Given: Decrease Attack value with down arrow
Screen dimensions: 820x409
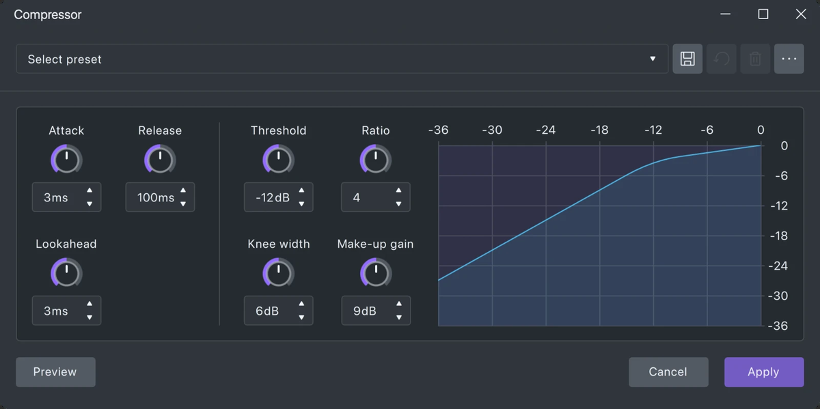Looking at the screenshot, I should (90, 204).
